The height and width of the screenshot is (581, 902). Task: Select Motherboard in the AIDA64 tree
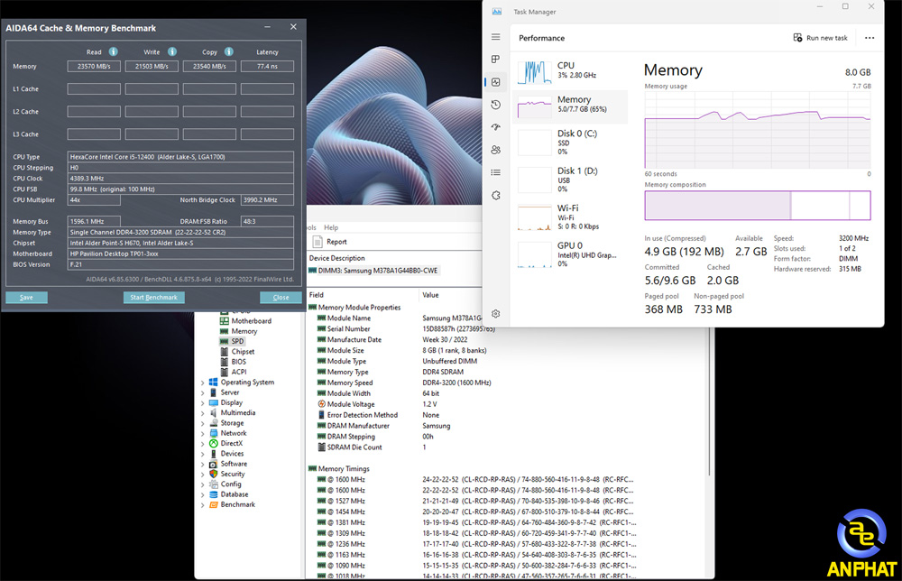coord(251,321)
